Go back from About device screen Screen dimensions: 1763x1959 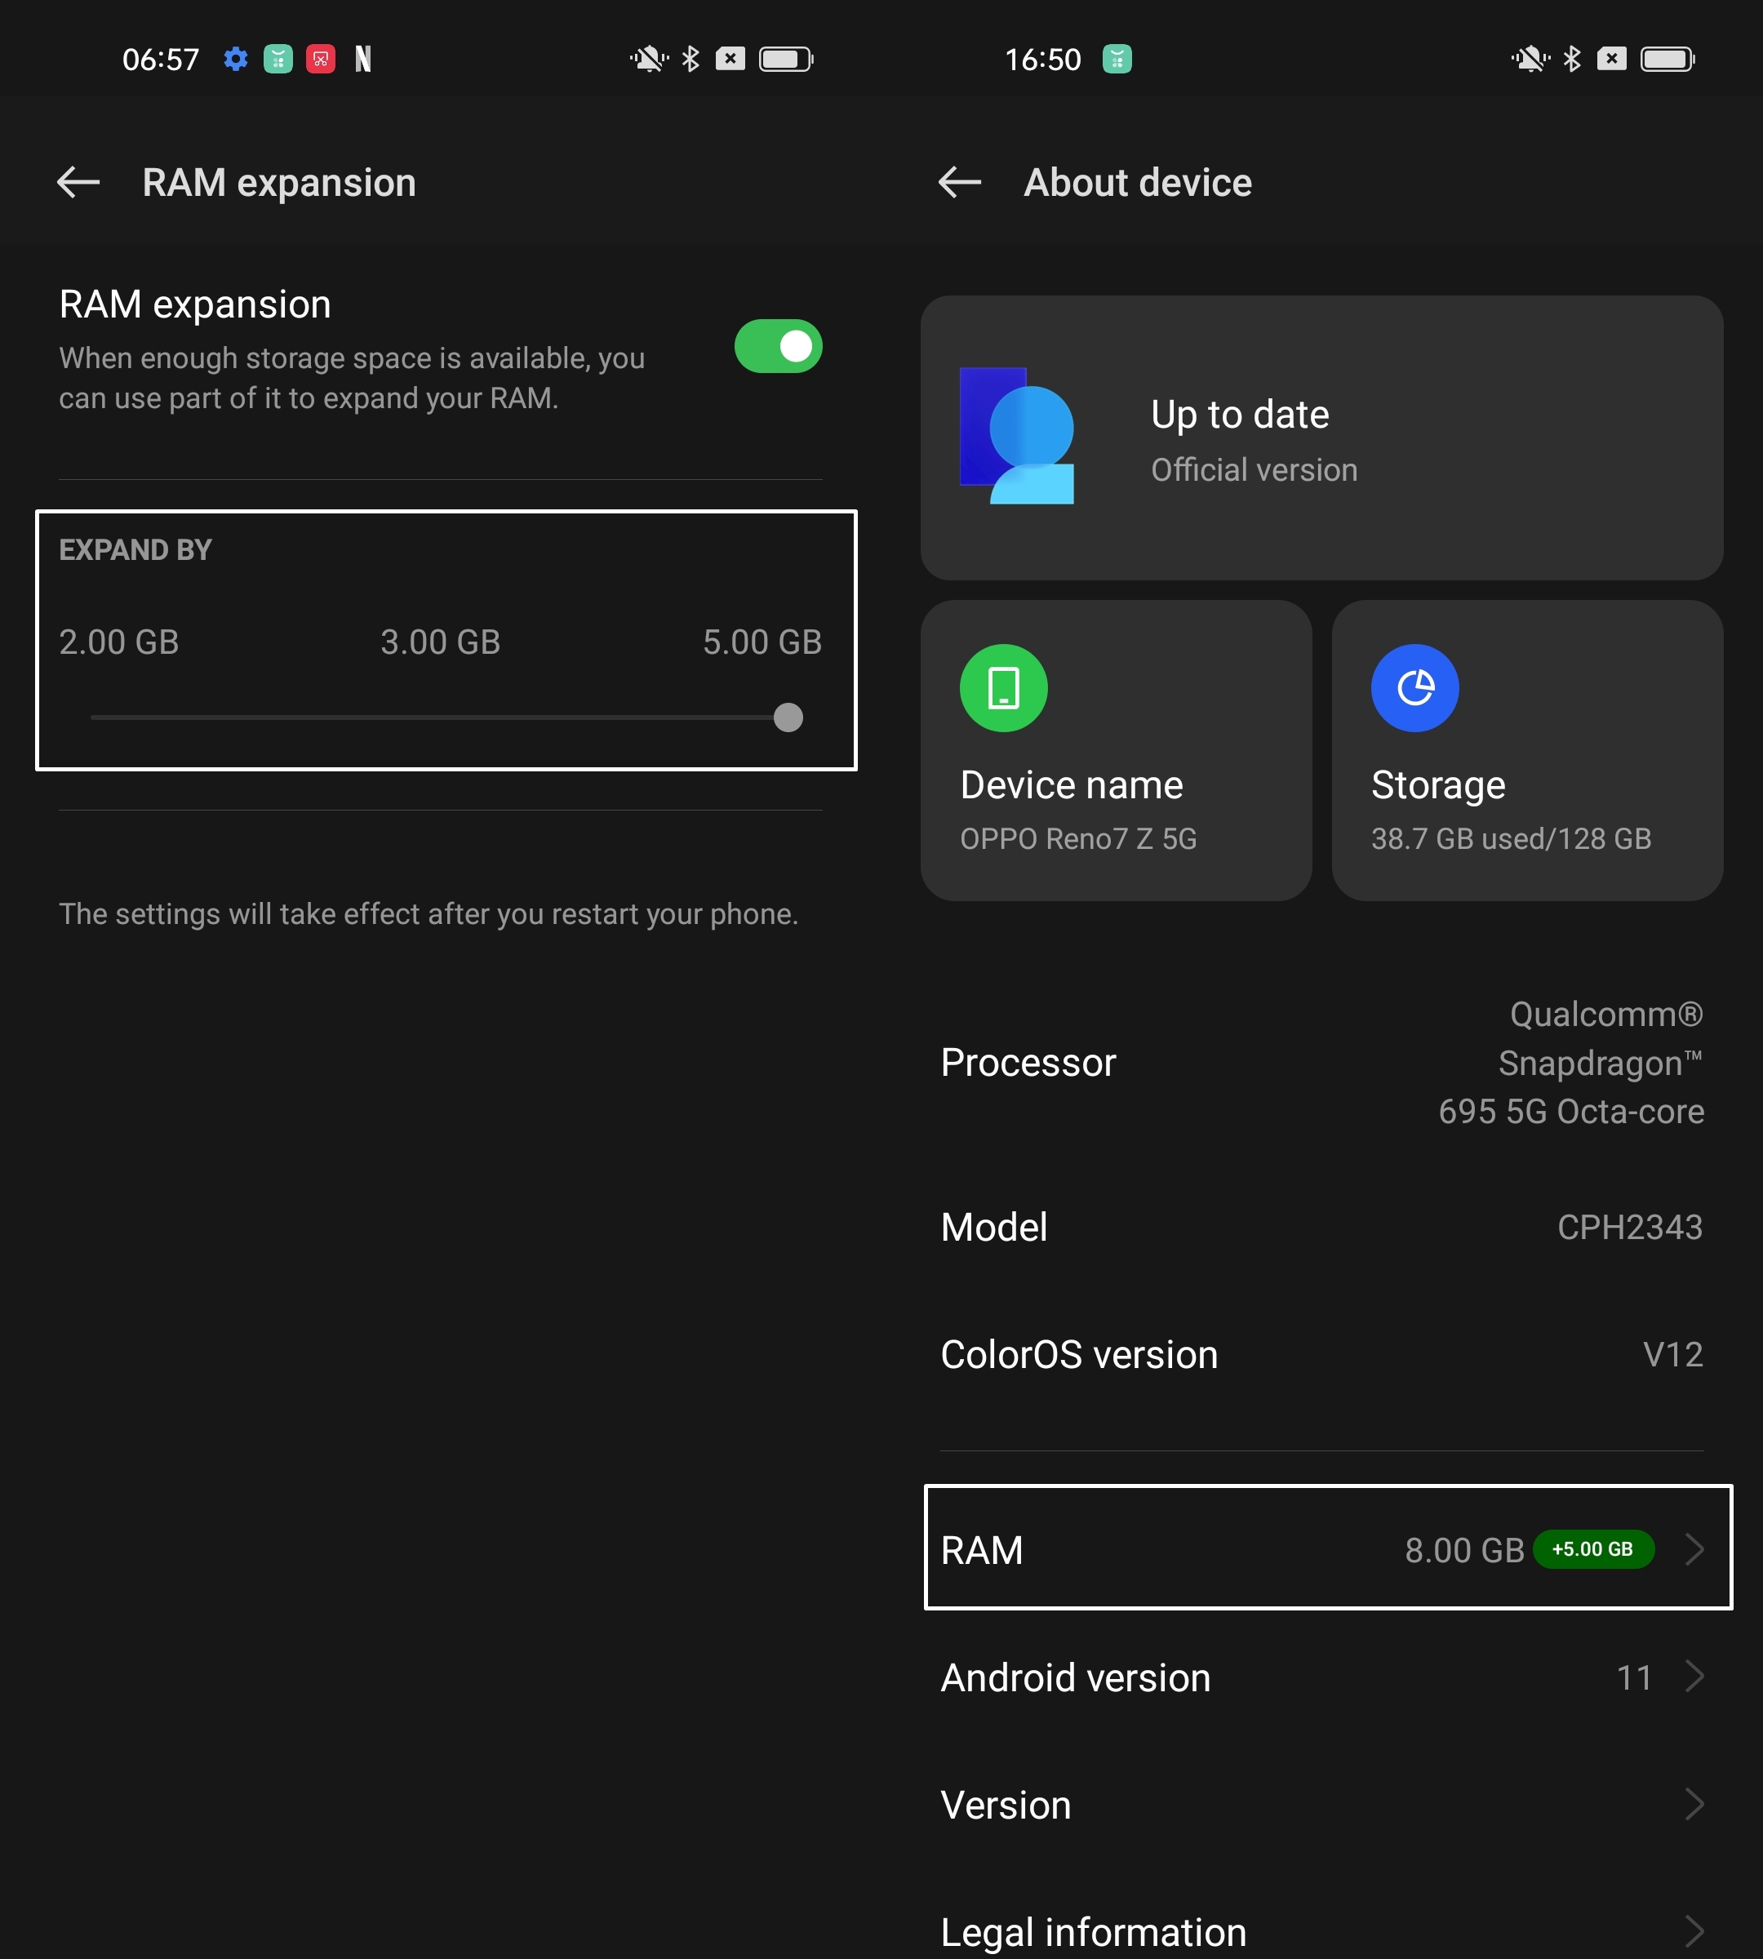coord(960,182)
